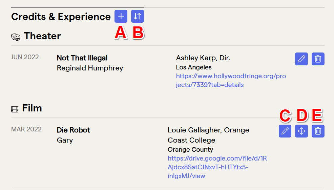Open the hollywoodfringe.org project link

[231, 80]
